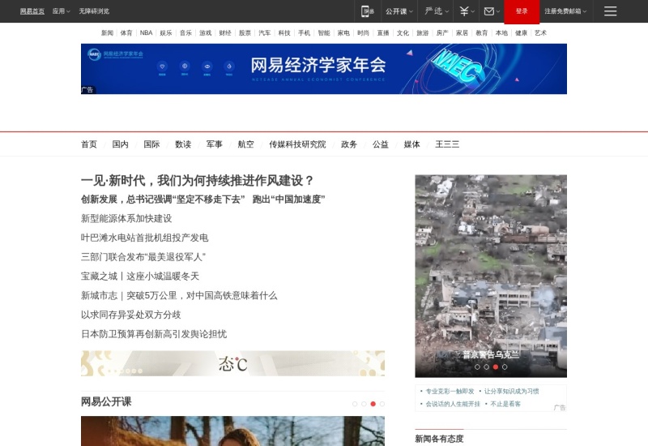Open article 新型能源体系加快建设
This screenshot has height=446, width=648.
pyautogui.click(x=126, y=218)
